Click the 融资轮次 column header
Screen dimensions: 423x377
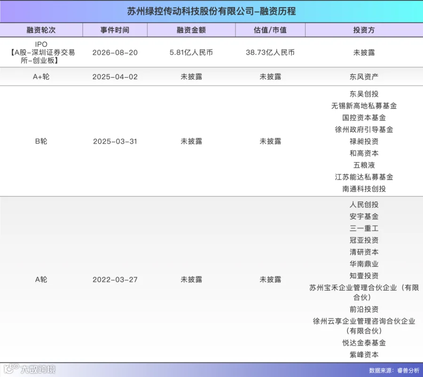(41, 30)
